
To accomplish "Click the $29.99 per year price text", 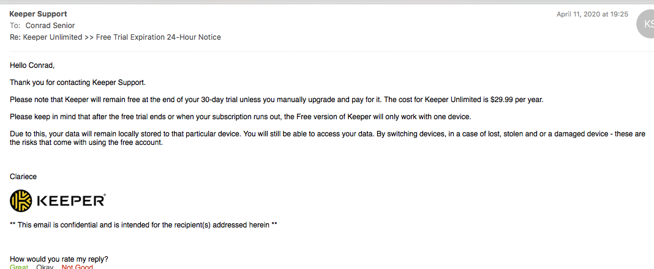I will (x=515, y=100).
